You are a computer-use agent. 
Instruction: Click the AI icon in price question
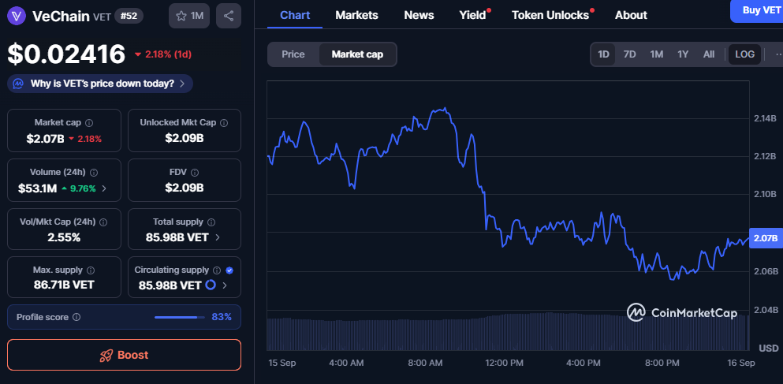18,84
